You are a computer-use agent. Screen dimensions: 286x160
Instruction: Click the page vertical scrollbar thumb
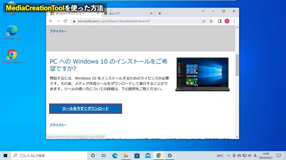point(237,65)
